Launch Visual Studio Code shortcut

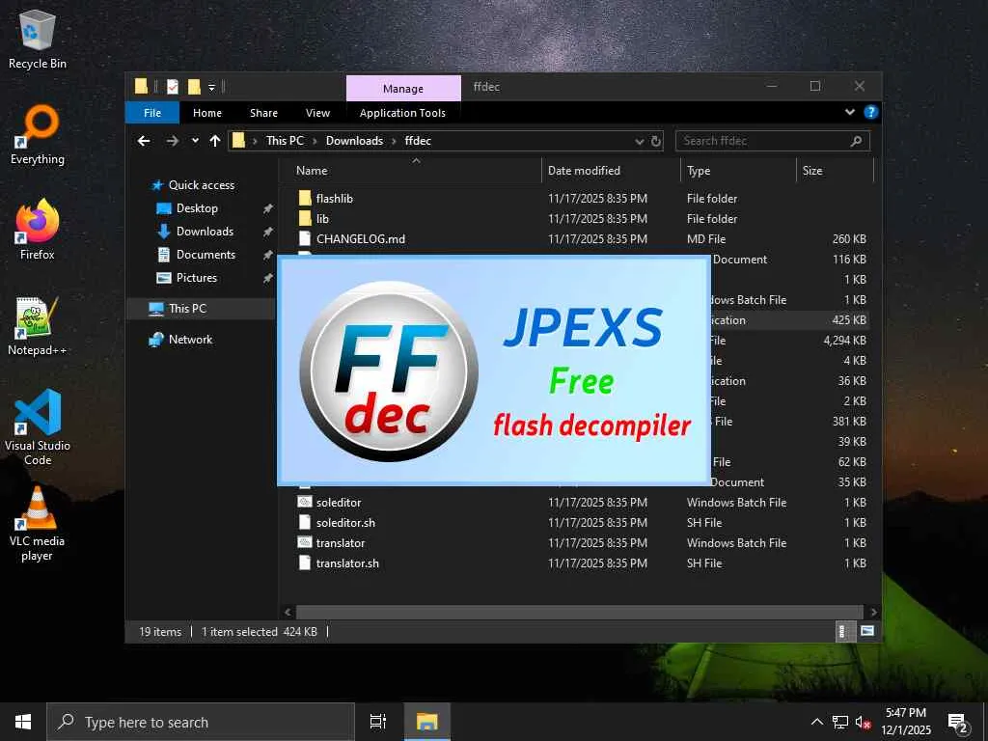point(38,427)
